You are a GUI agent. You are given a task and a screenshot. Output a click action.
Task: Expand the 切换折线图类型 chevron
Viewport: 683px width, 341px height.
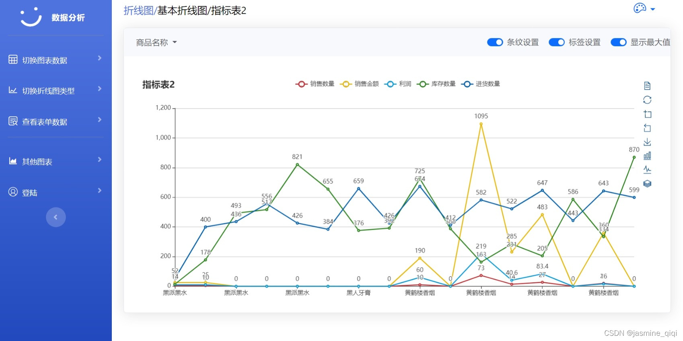pos(99,88)
